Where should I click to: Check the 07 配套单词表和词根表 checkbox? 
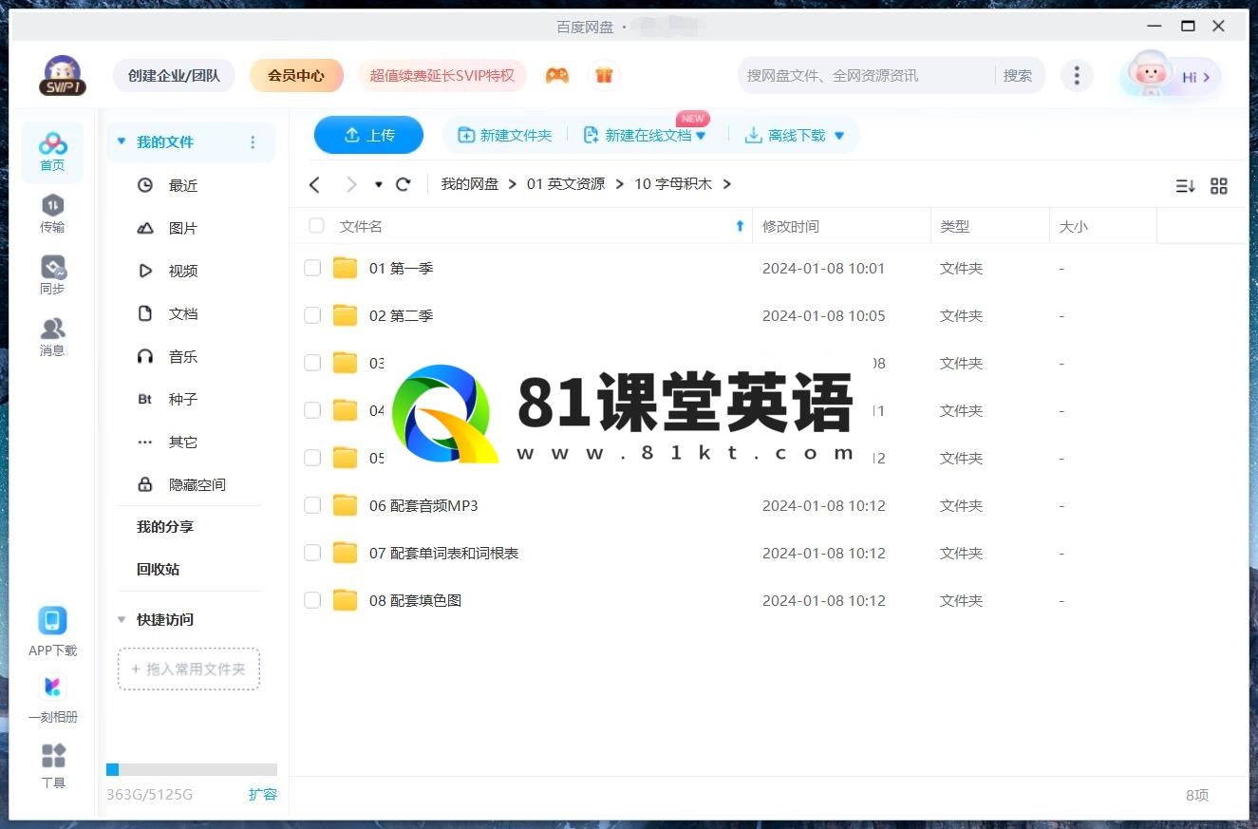pyautogui.click(x=312, y=553)
